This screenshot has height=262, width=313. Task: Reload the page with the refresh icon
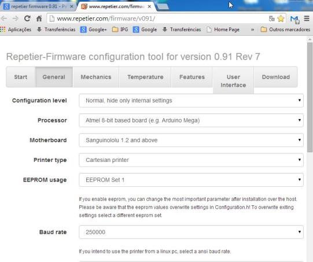[x=27, y=19]
